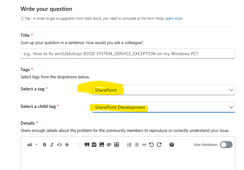
Task: Insert a code block
Action: (x=94, y=145)
